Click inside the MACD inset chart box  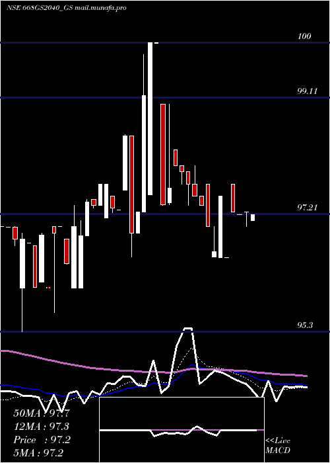coord(181,430)
